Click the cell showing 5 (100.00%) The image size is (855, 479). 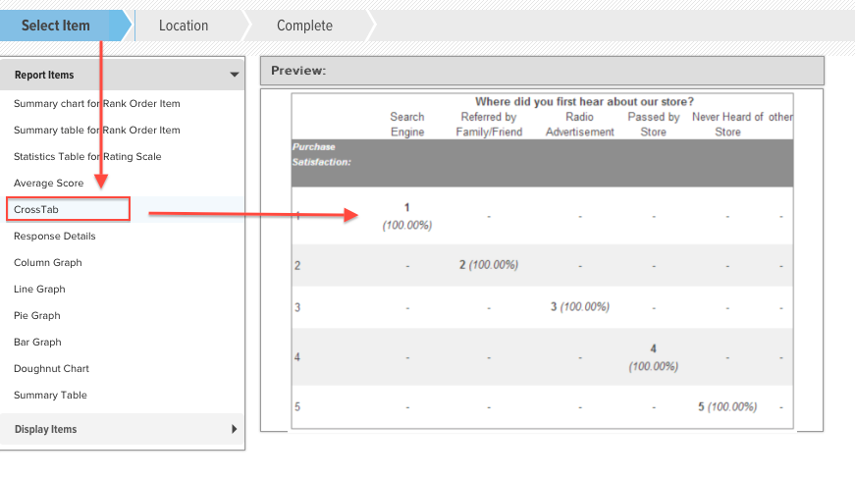(x=727, y=406)
